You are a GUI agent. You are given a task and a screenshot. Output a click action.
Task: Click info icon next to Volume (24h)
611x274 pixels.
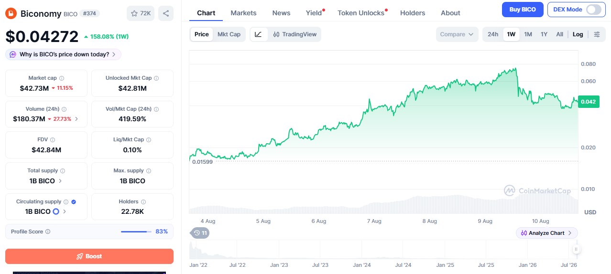[65, 109]
